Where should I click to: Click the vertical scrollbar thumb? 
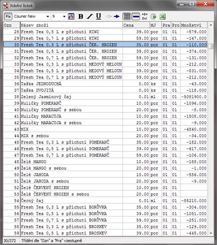[x=211, y=46]
